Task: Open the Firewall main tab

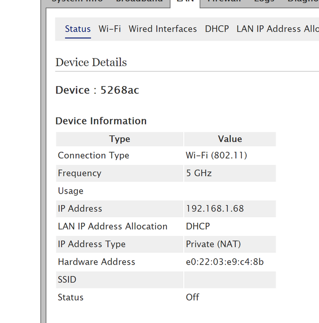Action: pos(223,2)
